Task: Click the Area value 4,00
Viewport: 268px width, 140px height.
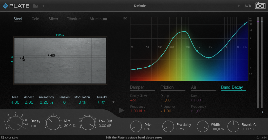Action: [15, 102]
